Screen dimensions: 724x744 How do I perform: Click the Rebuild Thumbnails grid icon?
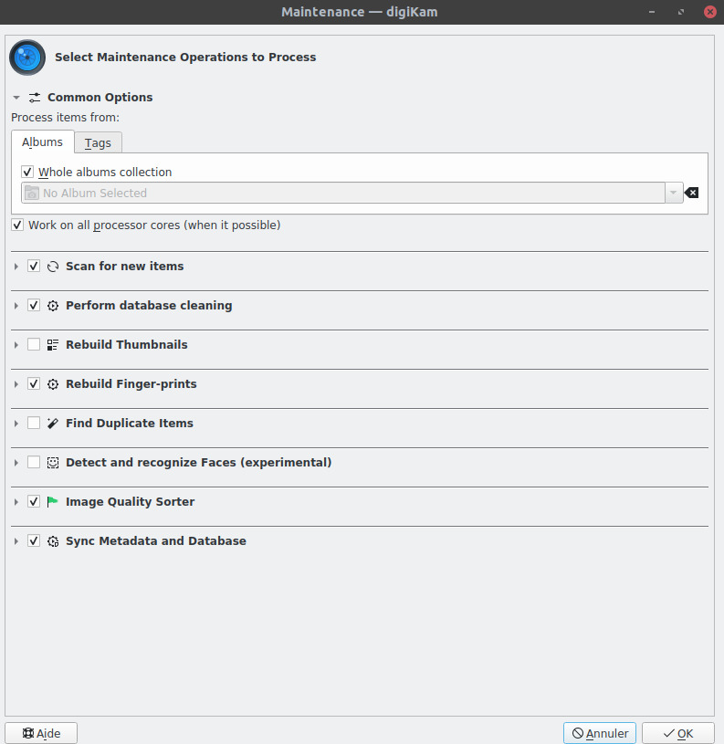53,345
